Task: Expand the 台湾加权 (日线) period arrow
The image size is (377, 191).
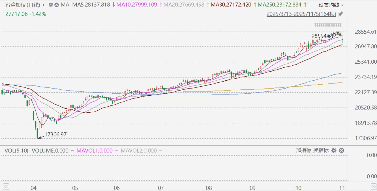Action: [44, 5]
